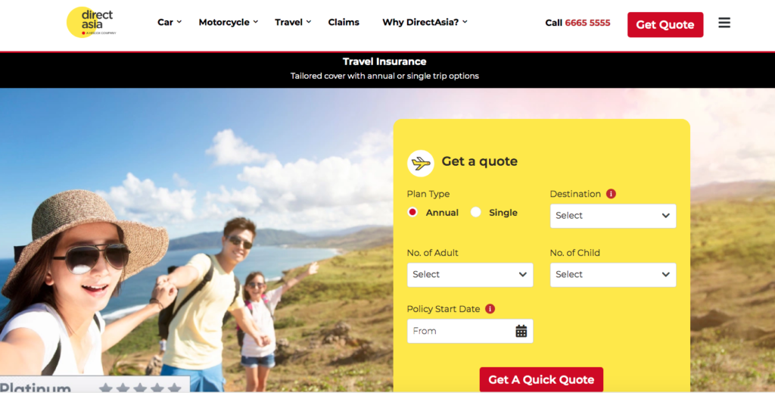Open the Claims page
The width and height of the screenshot is (775, 393).
[x=344, y=22]
